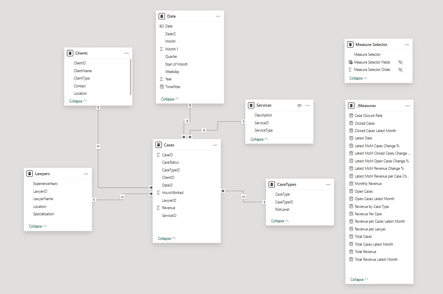Image resolution: width=443 pixels, height=294 pixels.
Task: Click the calendar icon next to TimeFilter
Action: [x=162, y=87]
